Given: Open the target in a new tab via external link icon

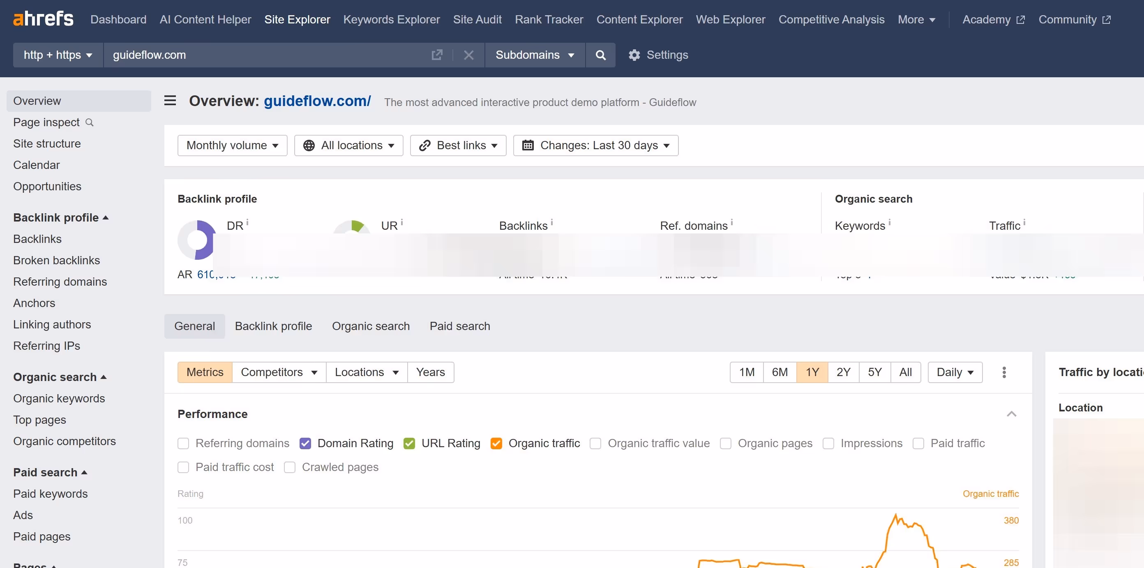Looking at the screenshot, I should point(437,55).
